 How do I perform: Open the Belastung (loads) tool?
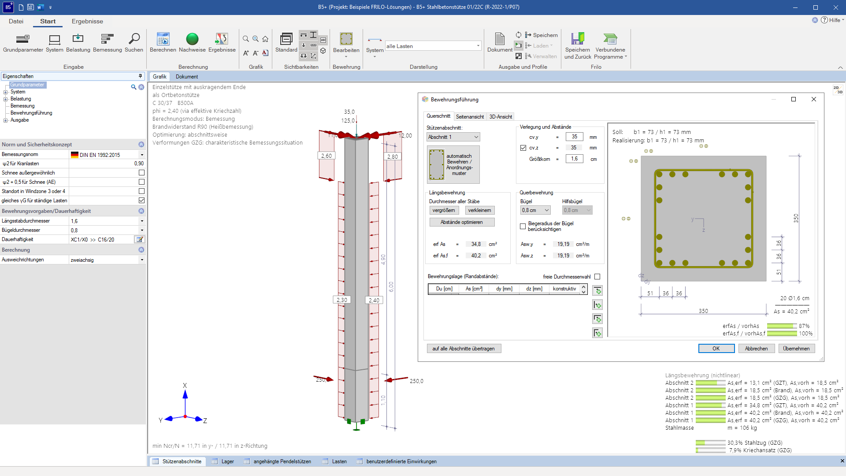78,43
